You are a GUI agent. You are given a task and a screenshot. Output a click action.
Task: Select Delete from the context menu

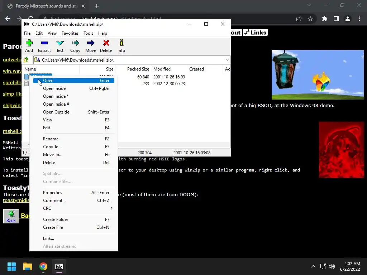click(x=73, y=163)
